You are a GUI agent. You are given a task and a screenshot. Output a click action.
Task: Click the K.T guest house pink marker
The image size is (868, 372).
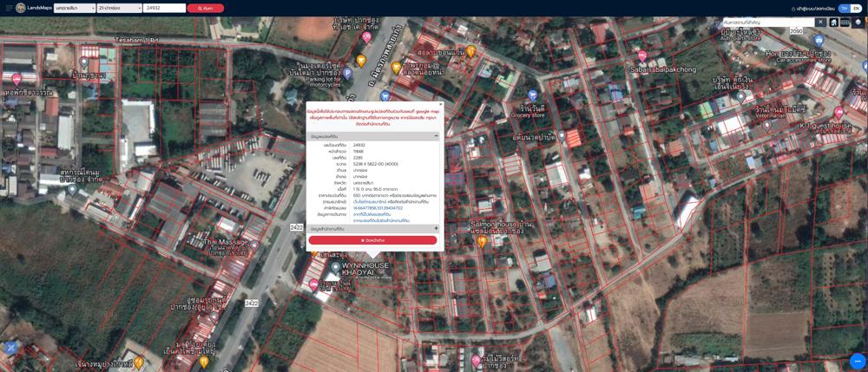coord(838,112)
